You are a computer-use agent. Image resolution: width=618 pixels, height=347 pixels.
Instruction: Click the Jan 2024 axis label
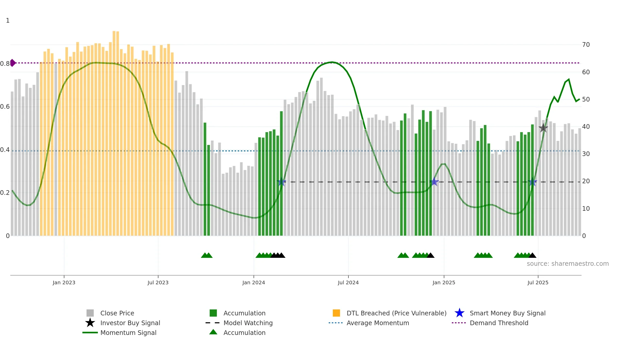click(x=254, y=283)
